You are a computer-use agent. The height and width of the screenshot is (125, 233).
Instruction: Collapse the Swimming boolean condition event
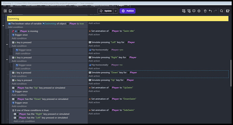tap(3, 26)
